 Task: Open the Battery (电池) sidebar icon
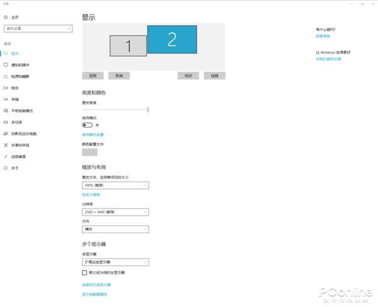pyautogui.click(x=6, y=88)
